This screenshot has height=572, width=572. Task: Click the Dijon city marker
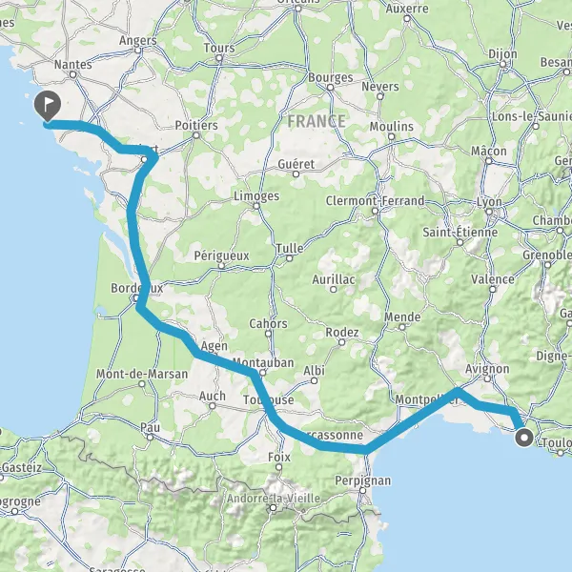503,64
